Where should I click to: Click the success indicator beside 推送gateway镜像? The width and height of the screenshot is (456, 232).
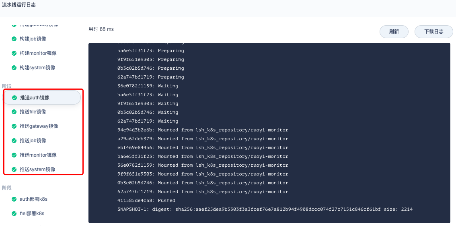(14, 126)
